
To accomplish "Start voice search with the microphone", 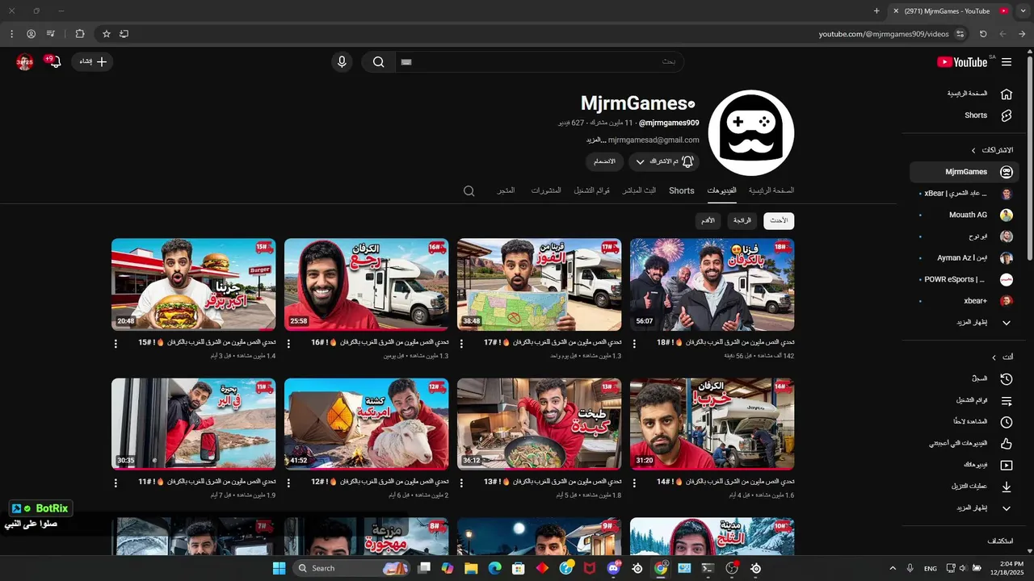I will [342, 62].
